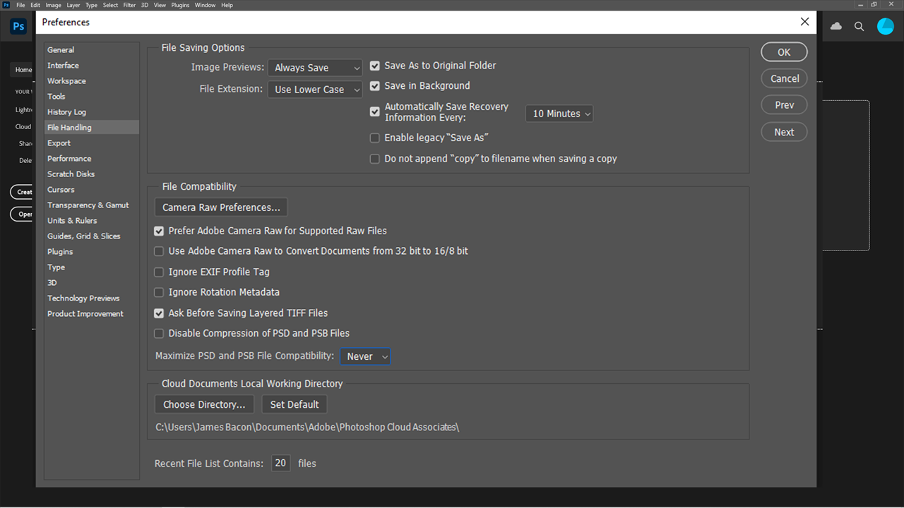The width and height of the screenshot is (904, 508).
Task: Enable Use Adobe Camera Raw to Convert Documents
Action: (159, 251)
